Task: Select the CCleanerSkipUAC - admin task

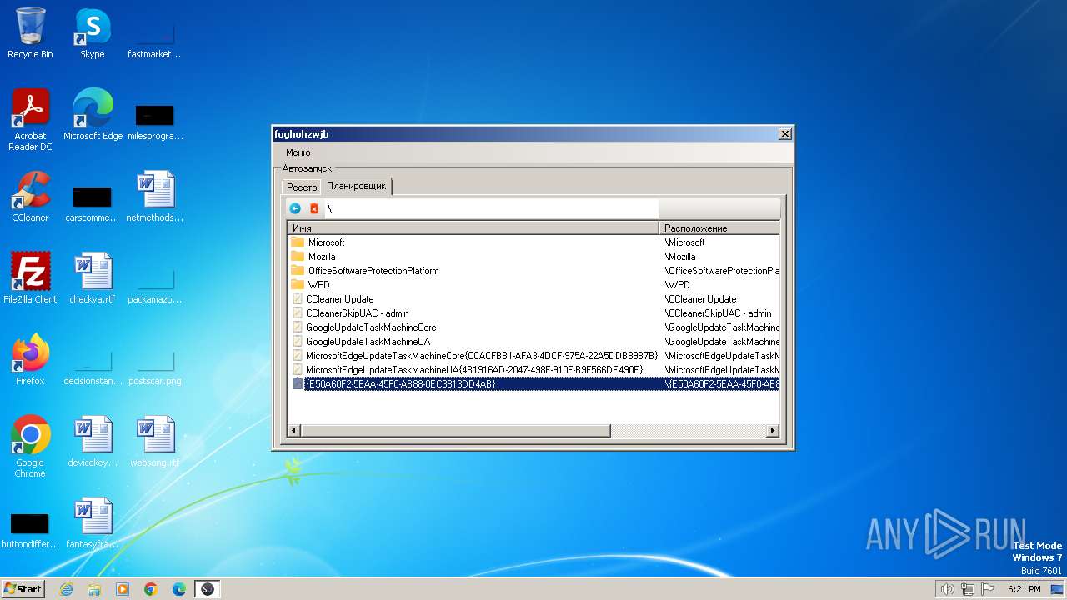Action: coord(533,313)
